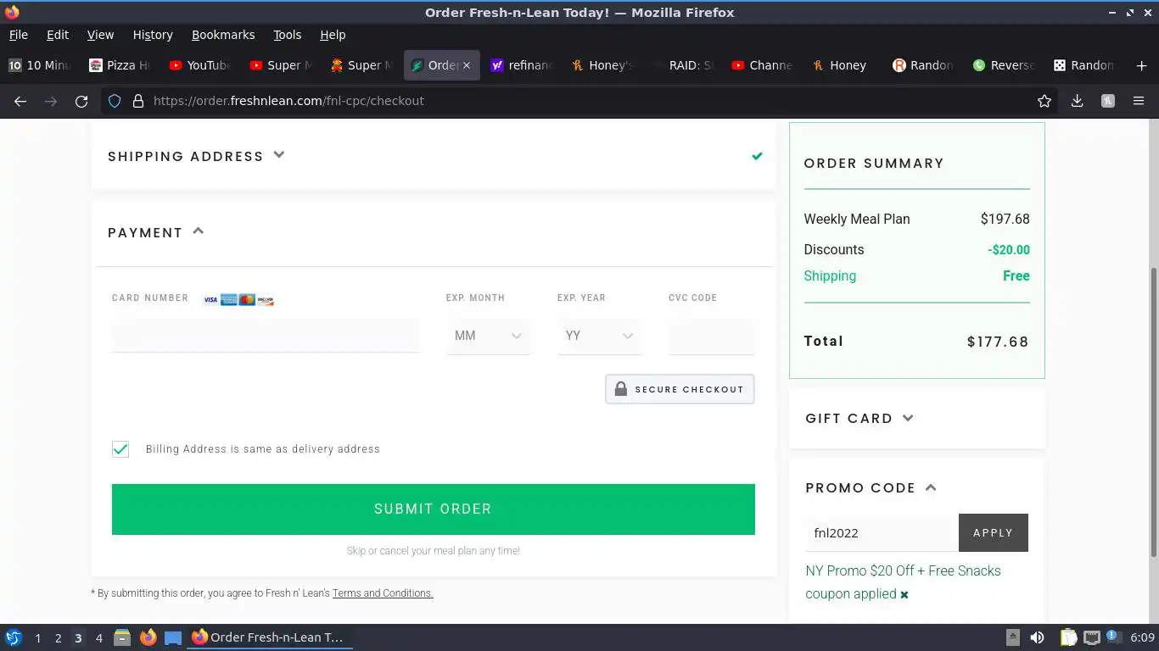Switch to the Pizza Hut tab
This screenshot has width=1159, height=651.
119,65
